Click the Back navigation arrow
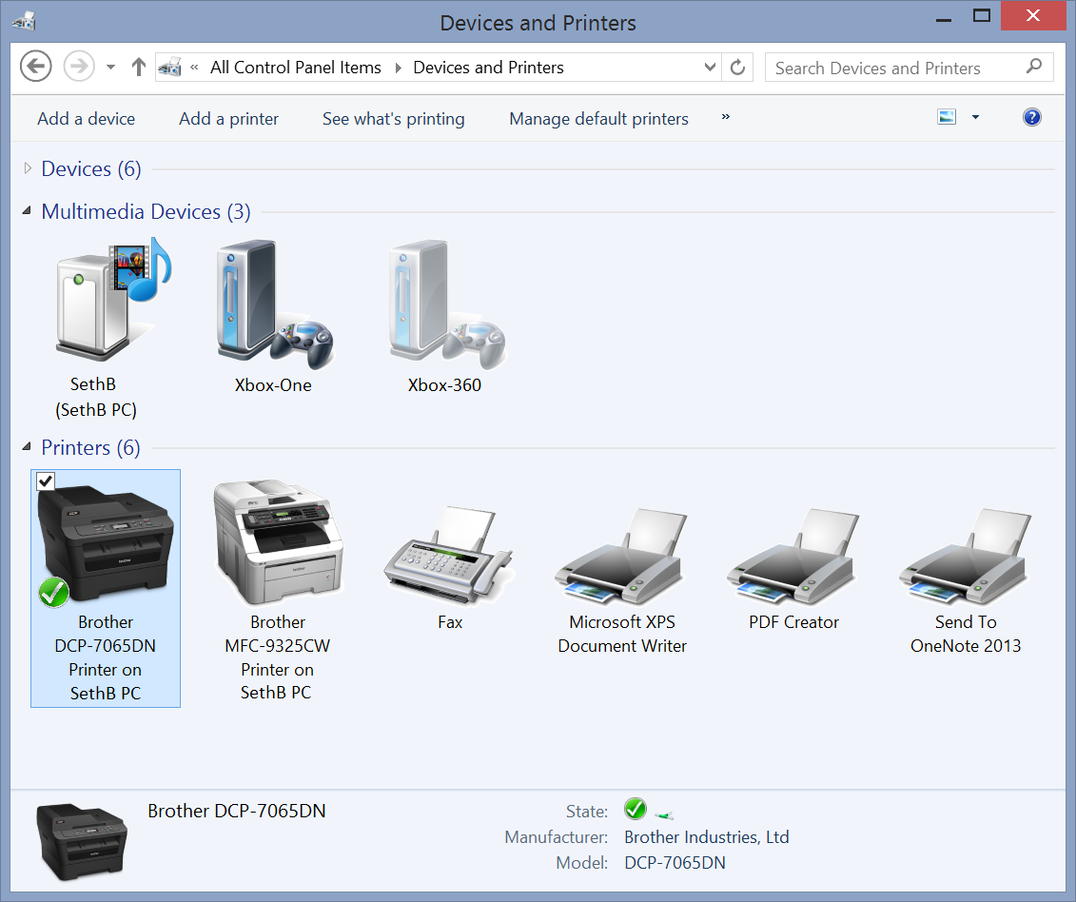The image size is (1076, 902). pos(36,67)
